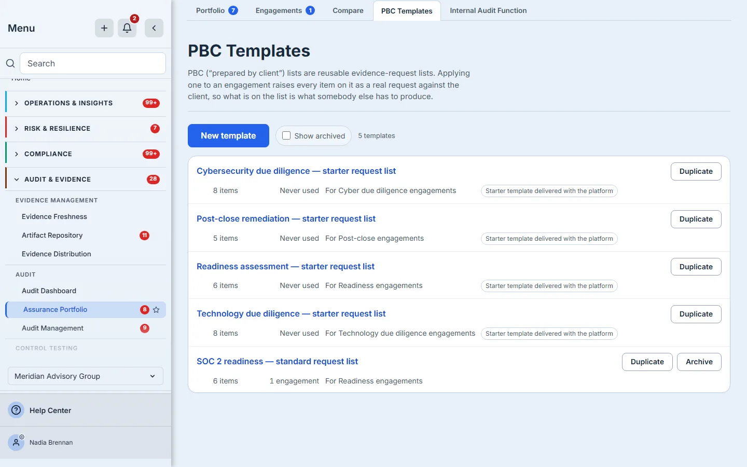This screenshot has width=747, height=467.
Task: Open SOC 2 readiness standard request list
Action: pos(277,361)
